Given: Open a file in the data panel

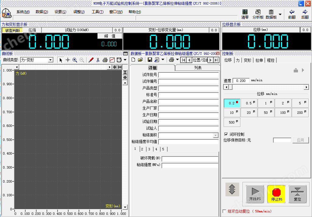Looking at the screenshot, I should click(140, 60).
